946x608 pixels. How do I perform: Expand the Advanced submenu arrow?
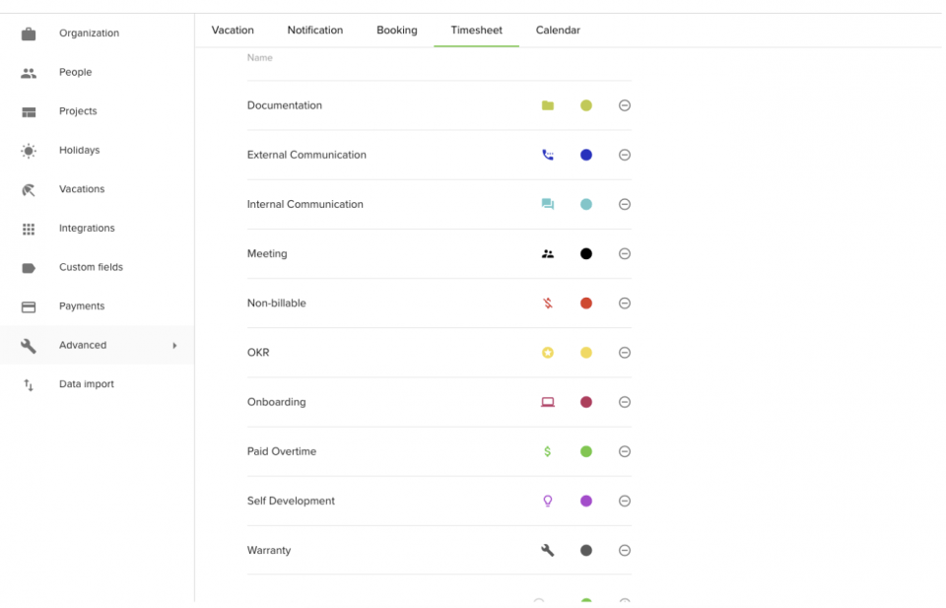(174, 346)
